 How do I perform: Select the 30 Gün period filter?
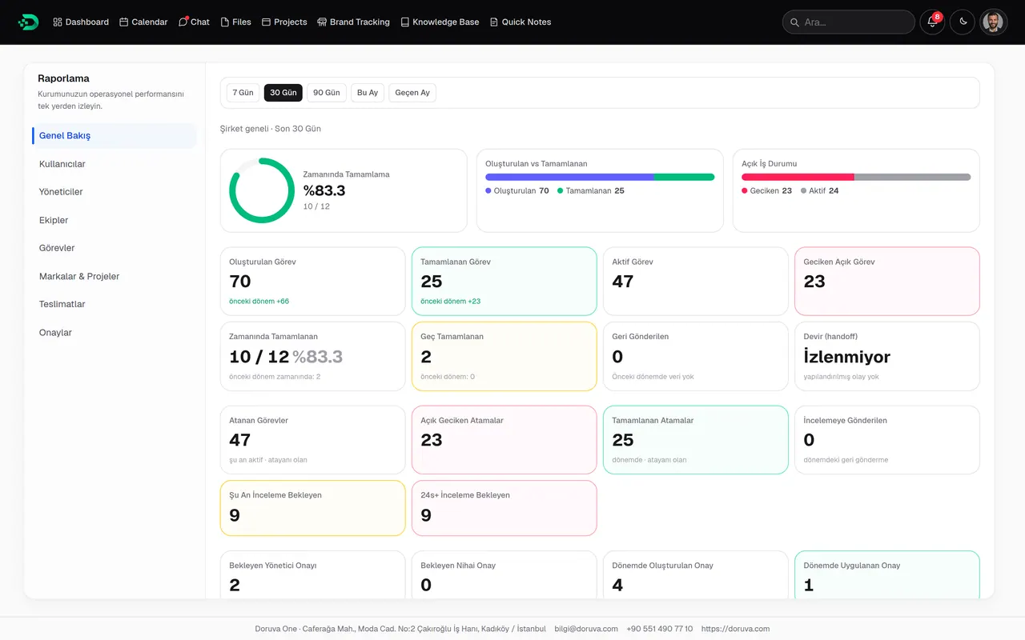point(283,93)
